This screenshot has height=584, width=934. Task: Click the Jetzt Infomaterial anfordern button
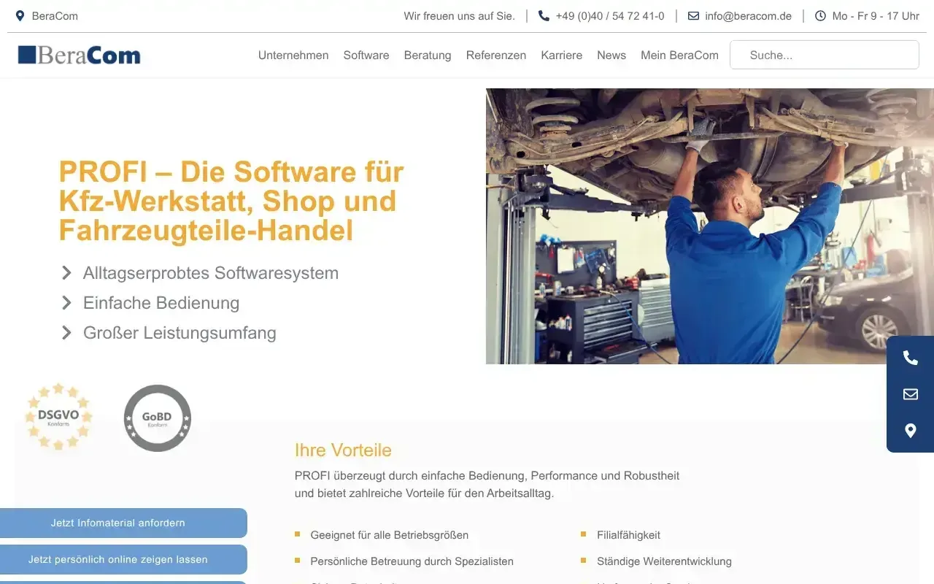[x=118, y=523]
